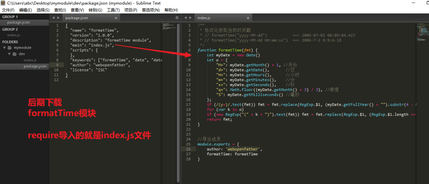This screenshot has width=429, height=184.
Task: Collapse the mymodule folder
Action: coord(4,47)
